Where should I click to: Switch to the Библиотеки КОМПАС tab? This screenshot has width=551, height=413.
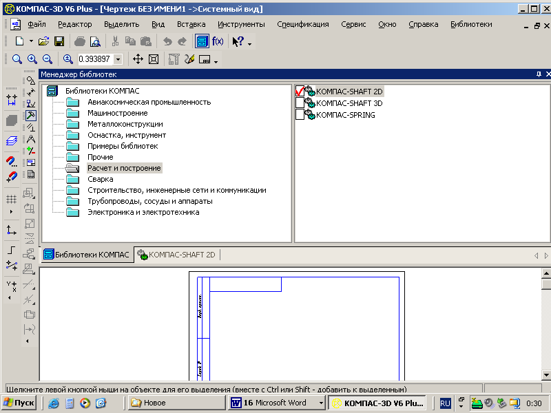click(87, 255)
